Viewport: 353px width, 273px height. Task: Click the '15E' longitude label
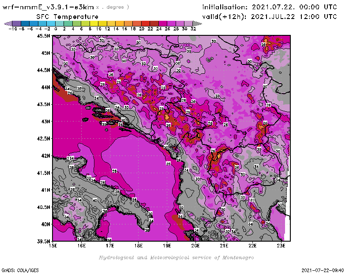[x=53, y=246]
